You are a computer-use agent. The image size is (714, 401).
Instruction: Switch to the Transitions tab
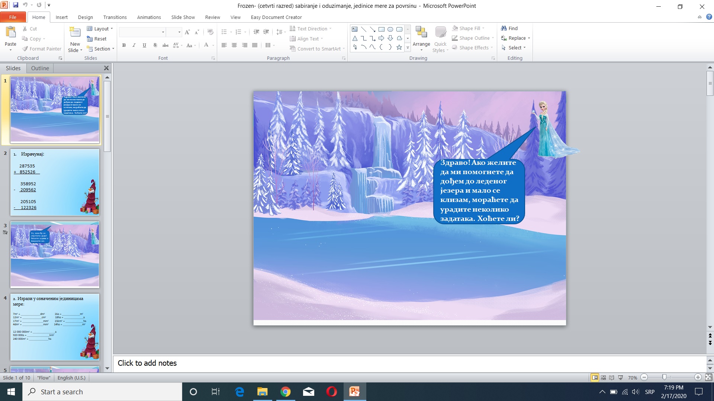point(115,17)
